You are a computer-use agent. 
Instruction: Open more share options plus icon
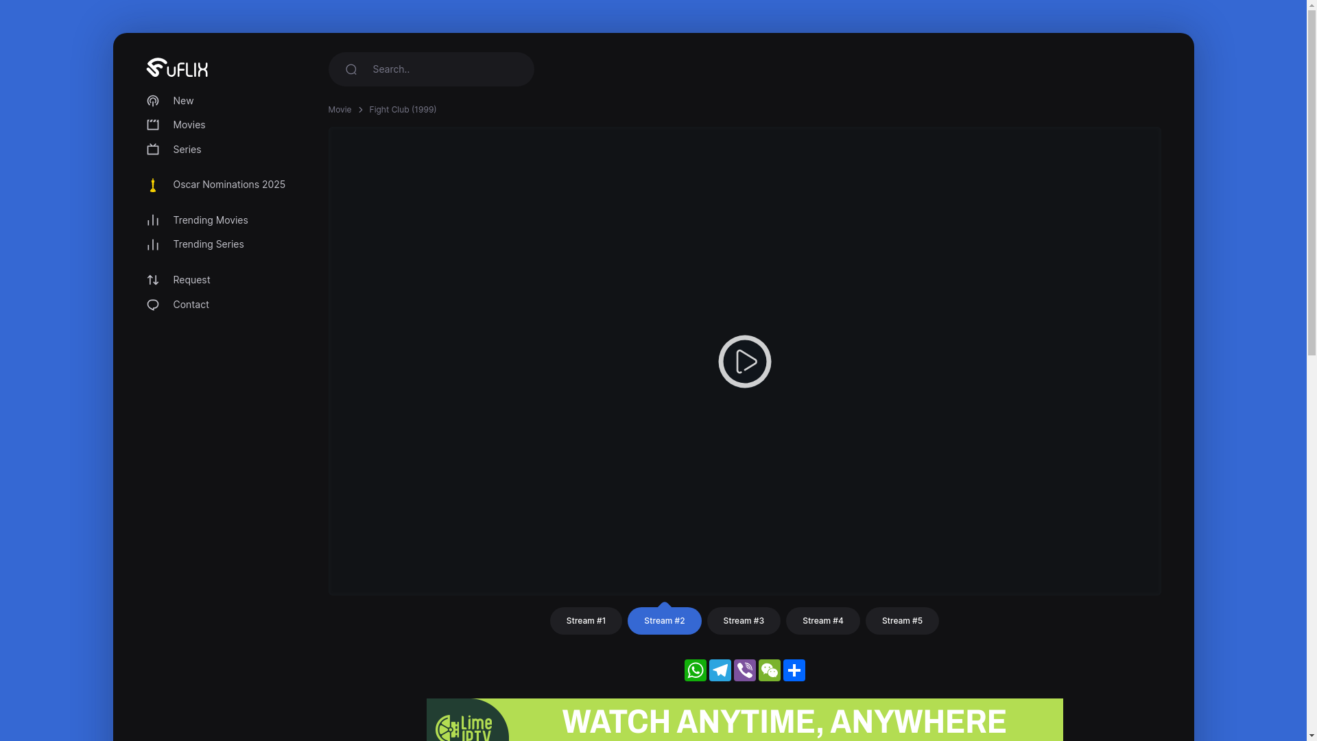tap(794, 670)
